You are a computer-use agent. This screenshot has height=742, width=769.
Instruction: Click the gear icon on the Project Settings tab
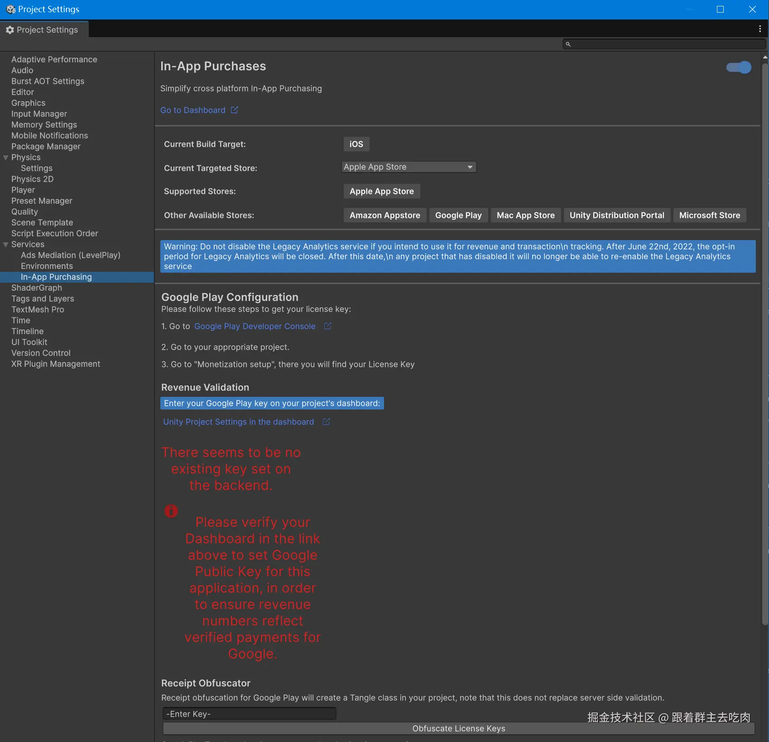(x=10, y=30)
